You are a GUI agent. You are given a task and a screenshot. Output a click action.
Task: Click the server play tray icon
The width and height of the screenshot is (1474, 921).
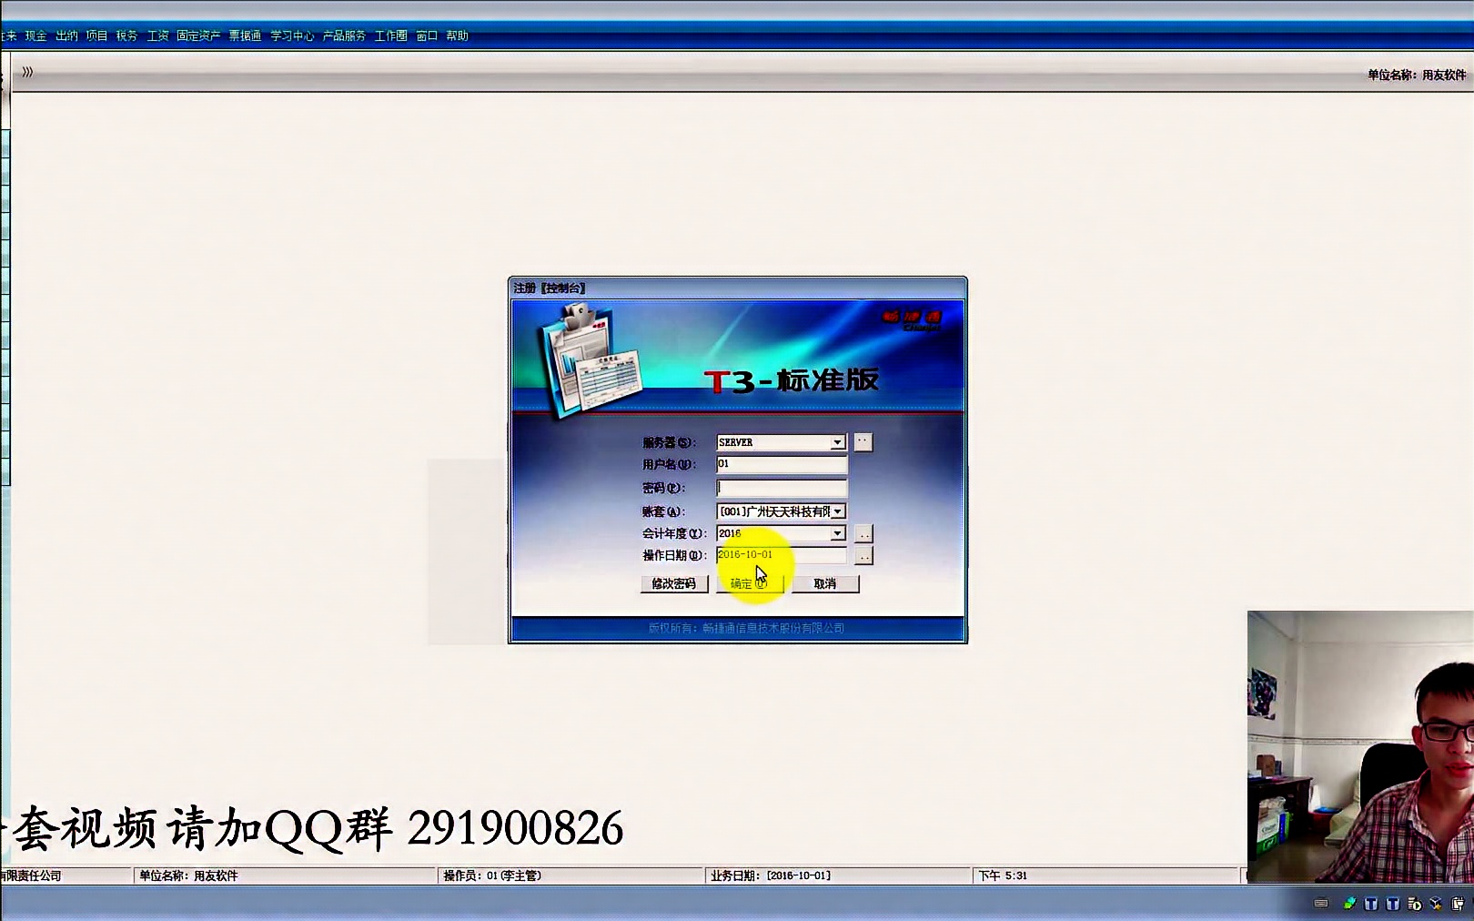(x=1414, y=904)
